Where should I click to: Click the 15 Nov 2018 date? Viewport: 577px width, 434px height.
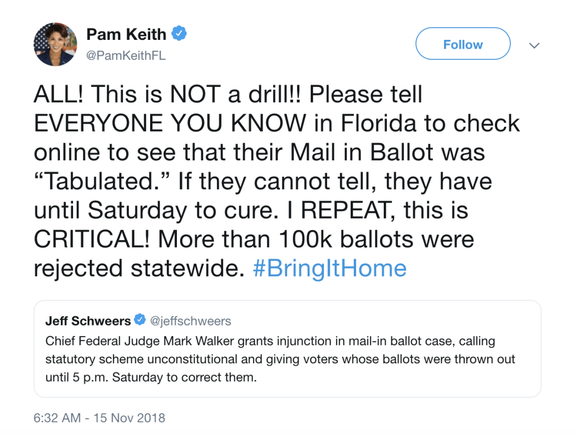129,418
